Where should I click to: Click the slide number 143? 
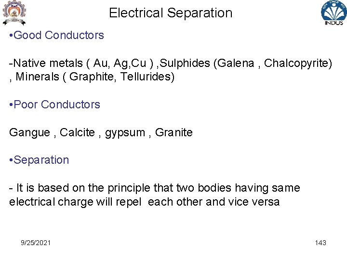tap(320, 243)
